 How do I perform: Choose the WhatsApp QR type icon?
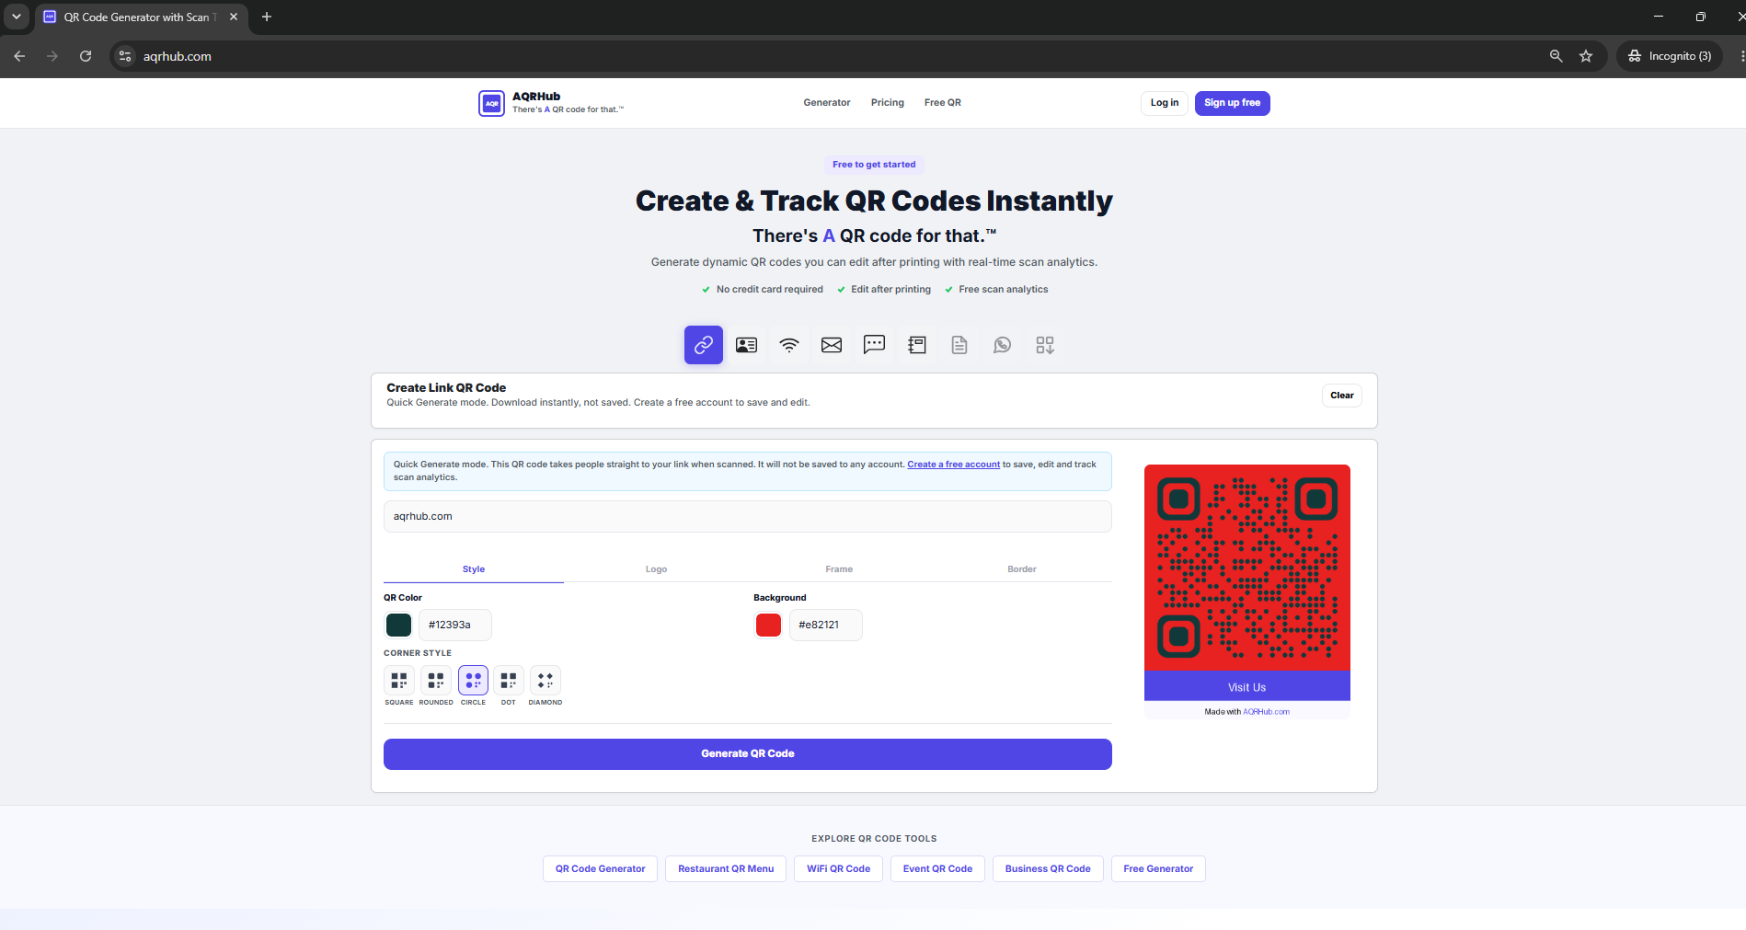tap(1003, 345)
